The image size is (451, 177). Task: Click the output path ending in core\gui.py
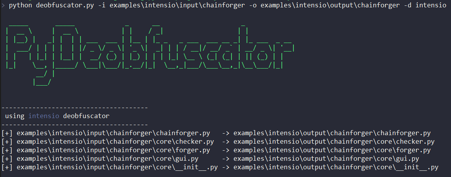click(x=326, y=159)
